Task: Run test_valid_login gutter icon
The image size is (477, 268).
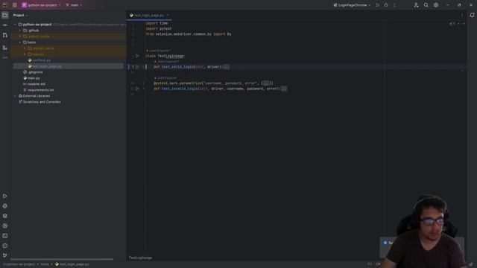Action: pos(137,67)
